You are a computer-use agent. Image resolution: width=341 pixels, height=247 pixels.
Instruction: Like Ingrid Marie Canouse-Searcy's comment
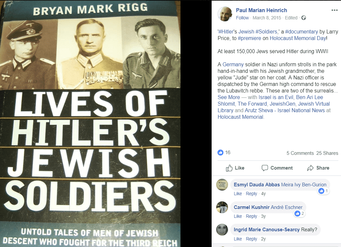[238, 239]
